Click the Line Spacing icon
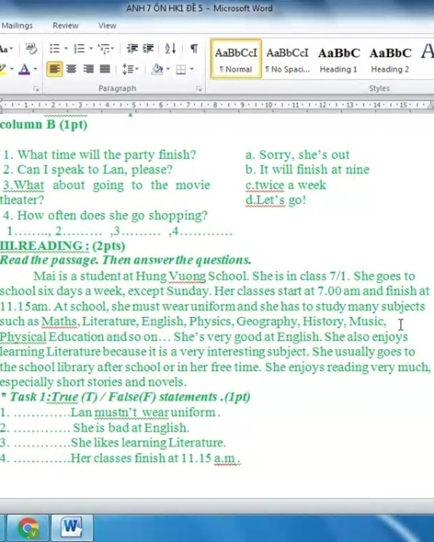 (127, 69)
